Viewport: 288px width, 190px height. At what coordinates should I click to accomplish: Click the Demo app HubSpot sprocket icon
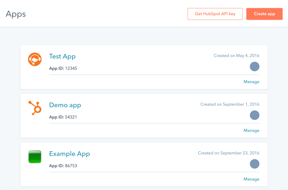pos(35,108)
